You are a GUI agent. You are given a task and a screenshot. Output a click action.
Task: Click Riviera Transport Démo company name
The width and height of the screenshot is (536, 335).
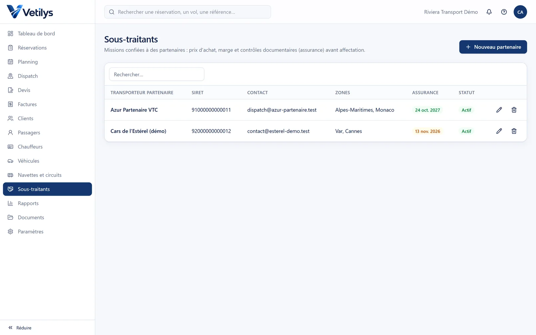[451, 12]
